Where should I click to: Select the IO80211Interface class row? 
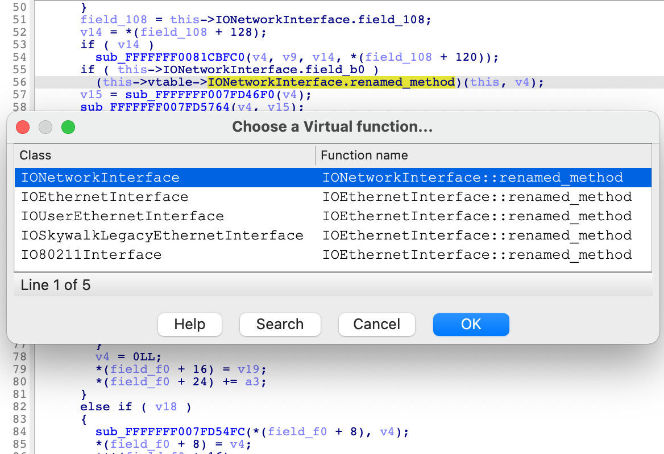point(91,255)
